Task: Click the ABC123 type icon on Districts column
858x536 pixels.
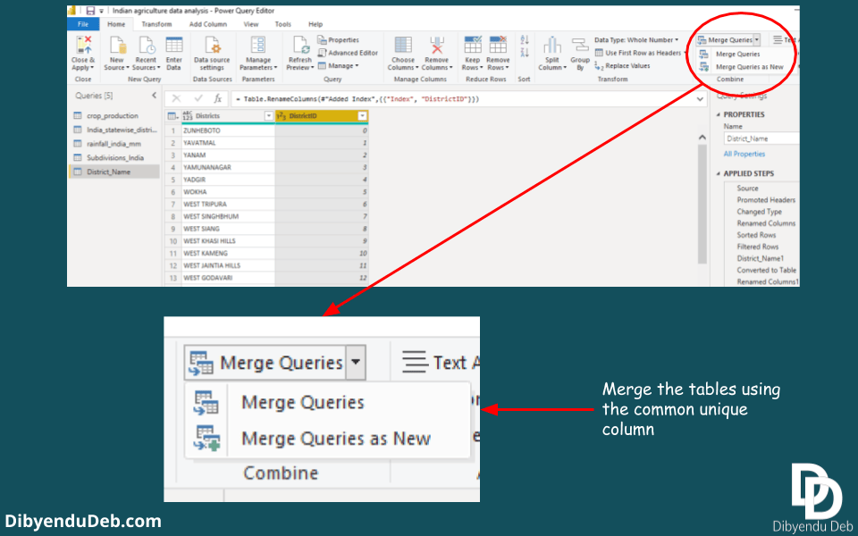Action: (x=188, y=116)
